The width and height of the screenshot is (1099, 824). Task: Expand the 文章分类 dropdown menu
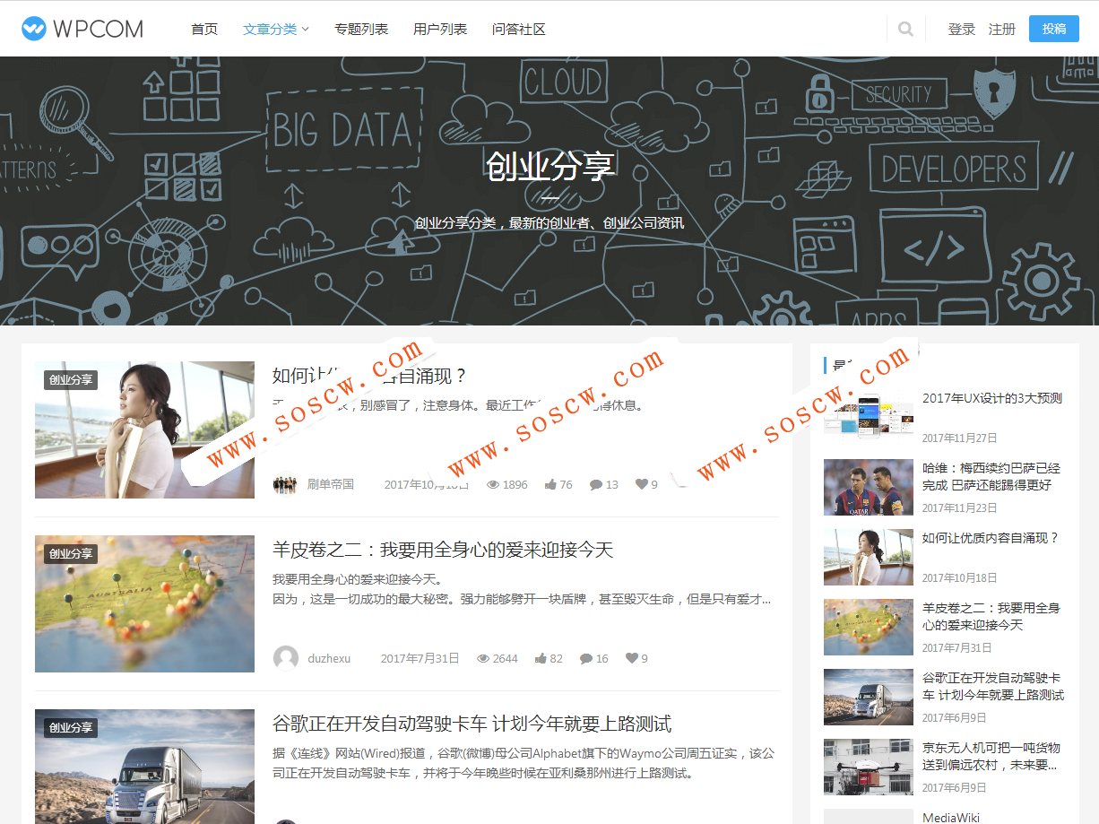click(x=276, y=29)
